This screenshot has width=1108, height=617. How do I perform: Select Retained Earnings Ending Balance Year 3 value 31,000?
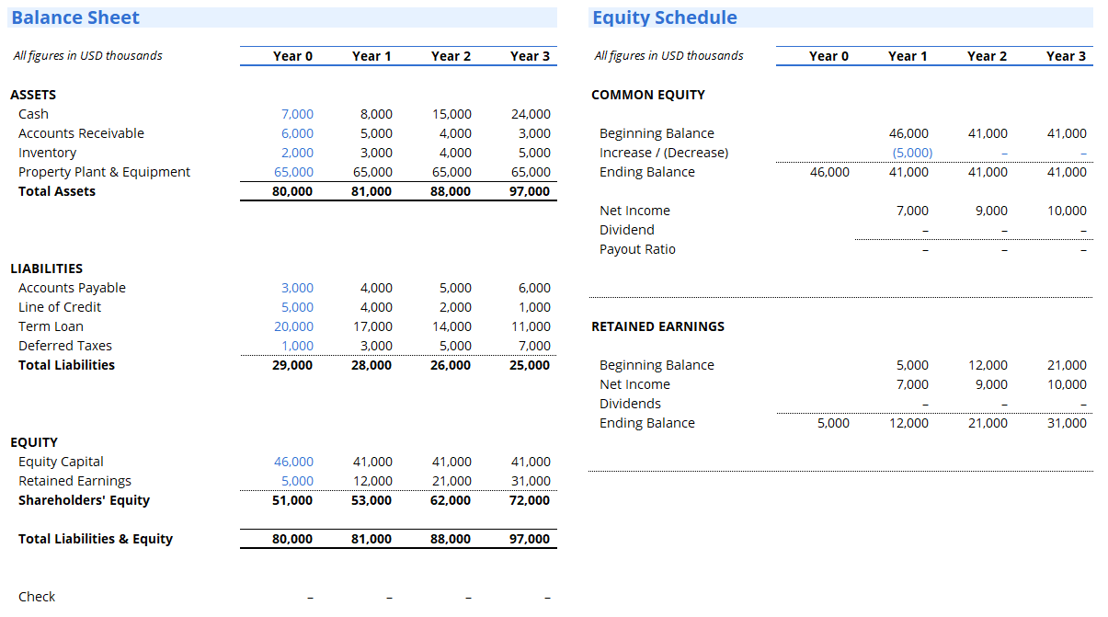click(1067, 423)
